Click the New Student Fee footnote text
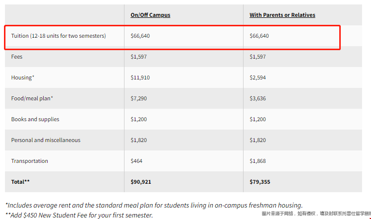Viewport: 371px width, 219px height. pos(79,215)
